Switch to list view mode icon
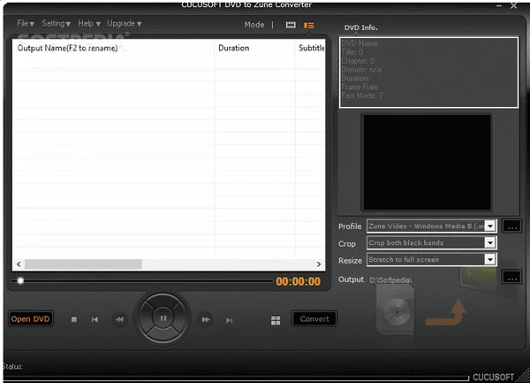The height and width of the screenshot is (383, 530). (x=308, y=25)
